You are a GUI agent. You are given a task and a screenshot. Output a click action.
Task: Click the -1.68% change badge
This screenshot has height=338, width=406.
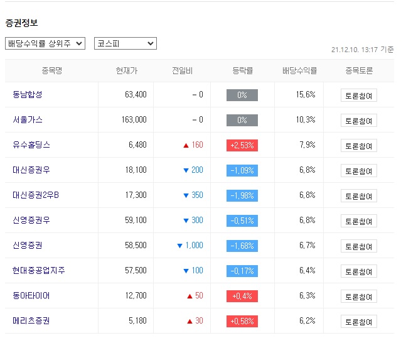click(x=242, y=246)
